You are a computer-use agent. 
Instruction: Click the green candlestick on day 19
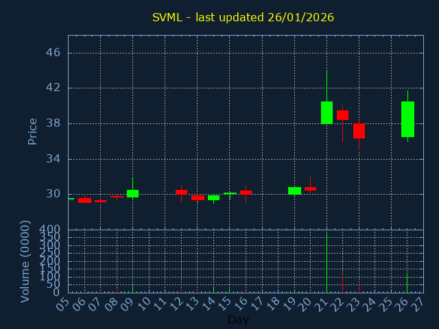click(294, 191)
